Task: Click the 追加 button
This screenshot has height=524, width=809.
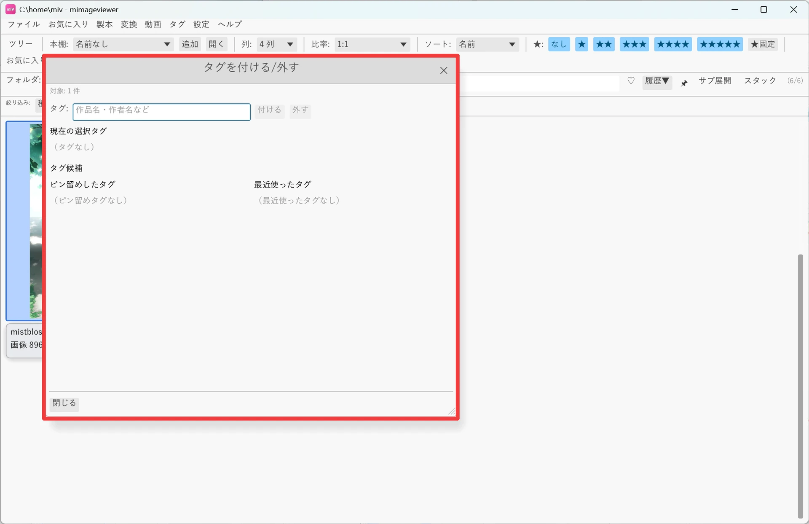Action: [x=190, y=44]
